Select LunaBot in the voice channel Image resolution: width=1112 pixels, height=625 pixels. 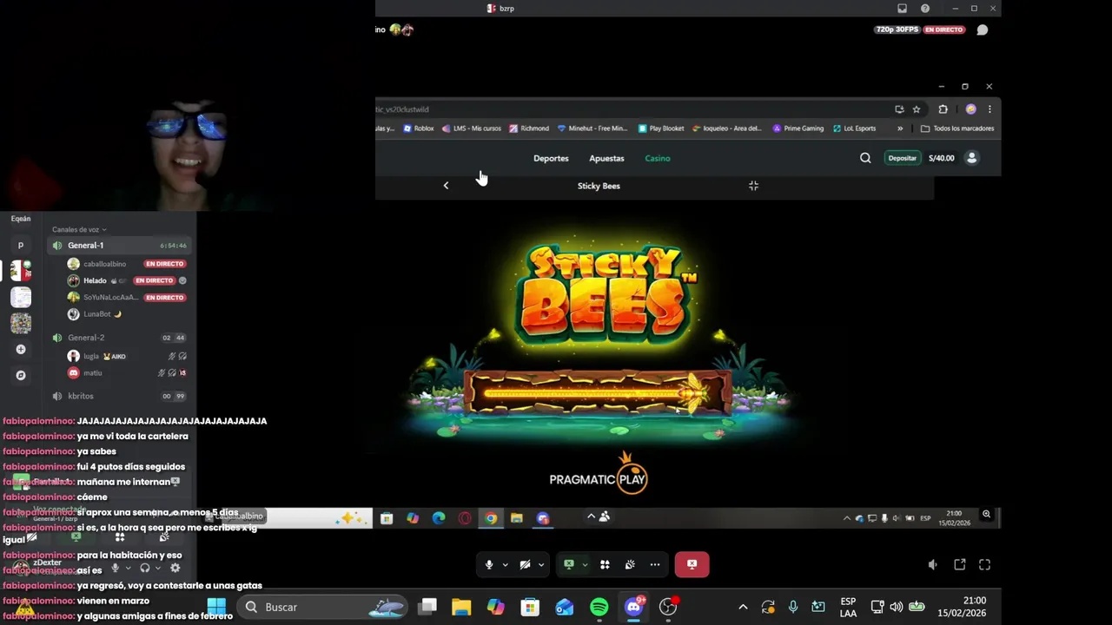96,314
